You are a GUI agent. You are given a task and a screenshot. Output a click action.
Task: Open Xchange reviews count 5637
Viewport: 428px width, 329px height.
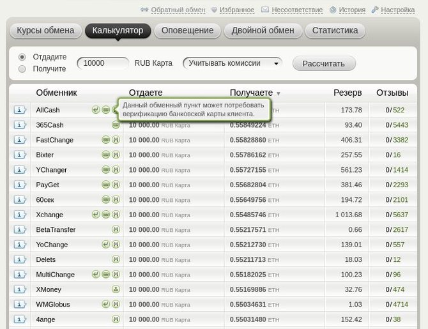point(401,215)
